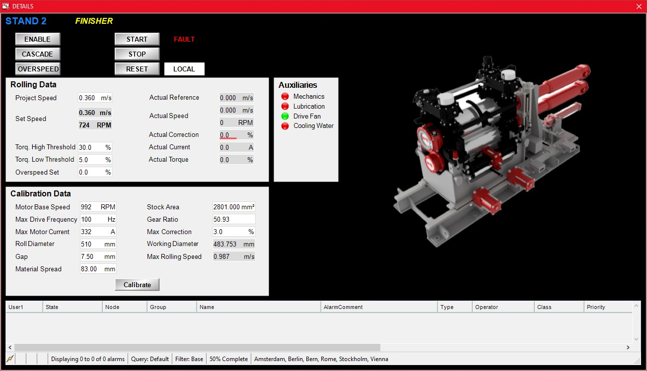
Task: Click the Gap value field
Action: 98,256
